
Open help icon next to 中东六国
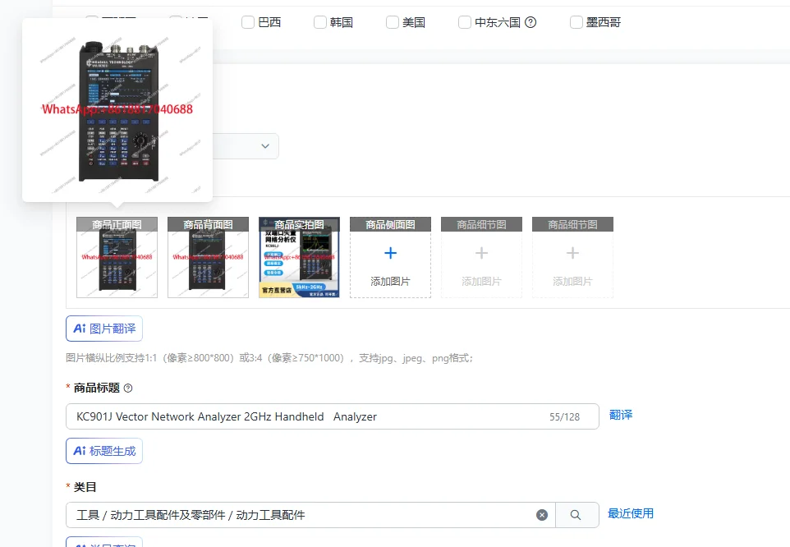[530, 22]
